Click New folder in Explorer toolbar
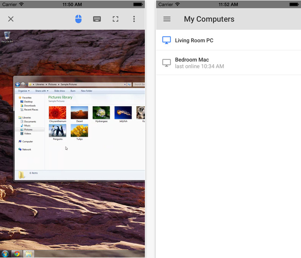 (x=86, y=91)
